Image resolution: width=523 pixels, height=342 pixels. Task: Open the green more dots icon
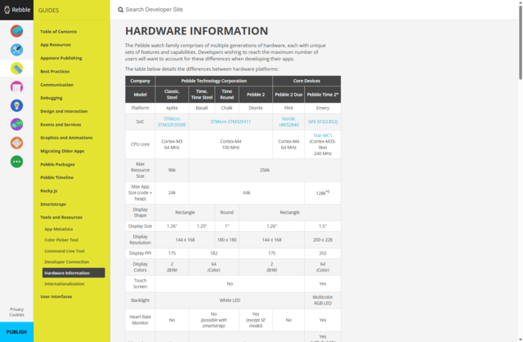click(x=16, y=162)
